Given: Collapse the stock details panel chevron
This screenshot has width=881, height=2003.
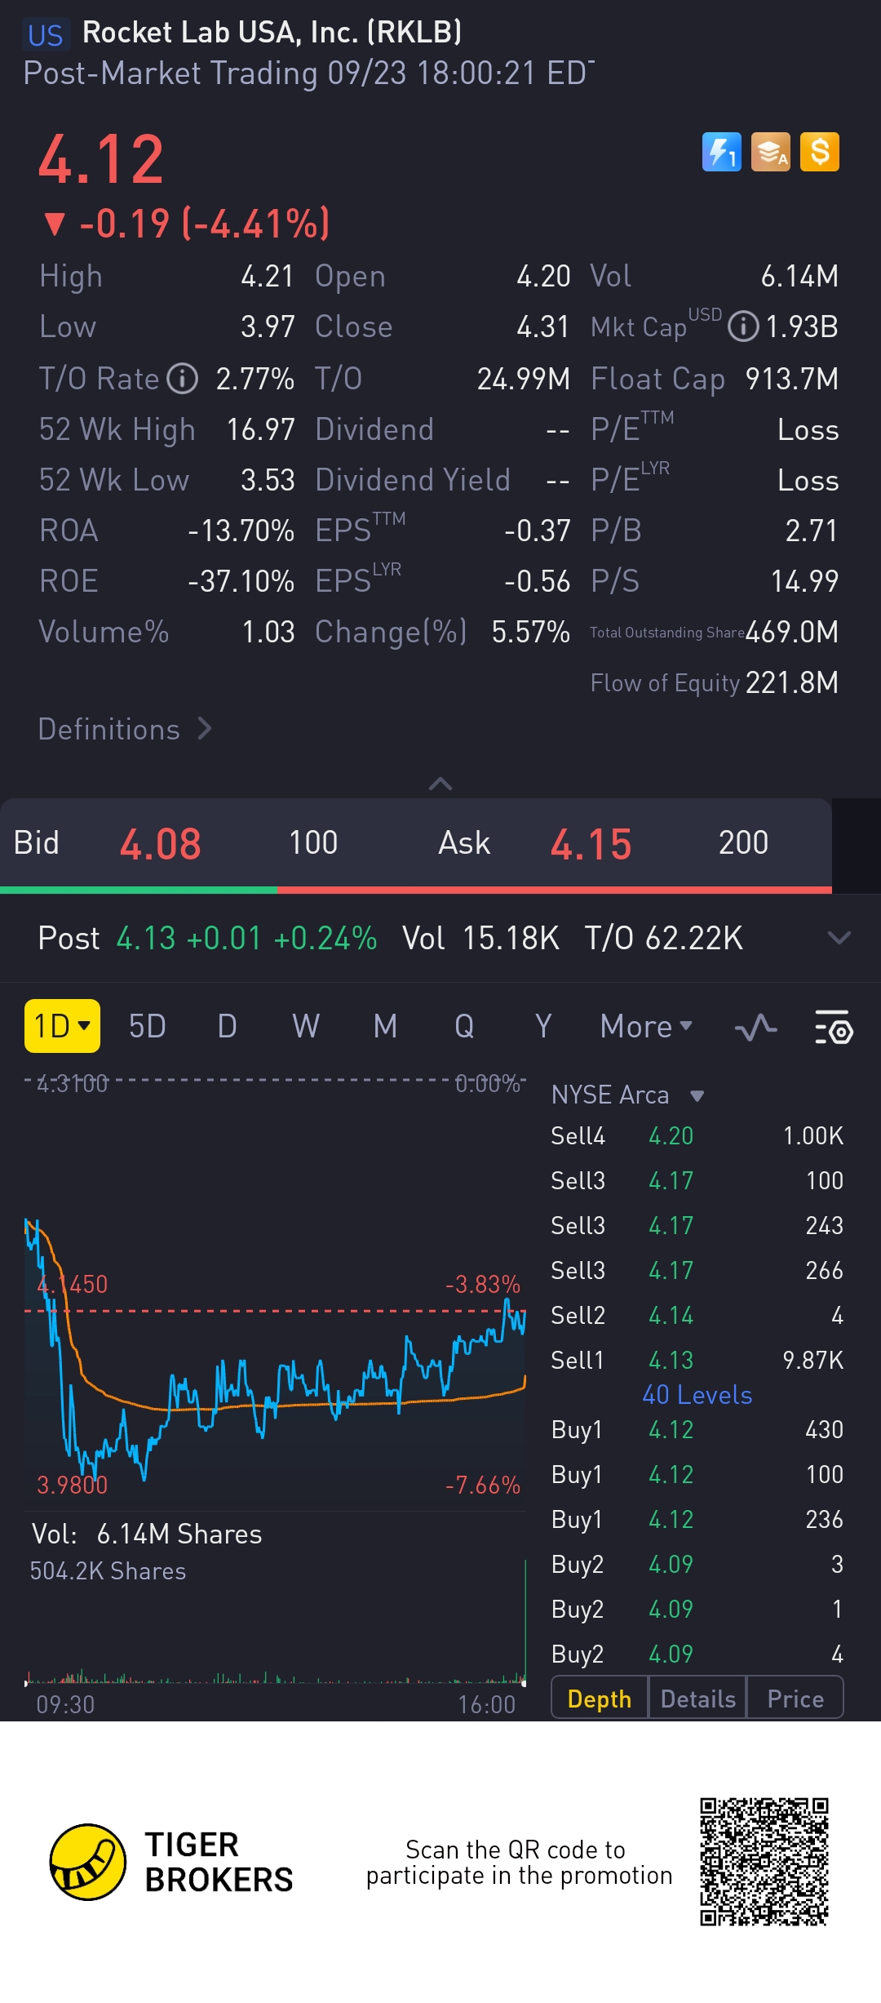Looking at the screenshot, I should 440,784.
